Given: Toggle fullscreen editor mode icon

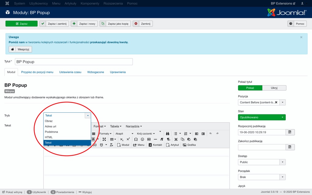Looking at the screenshot, I should tap(104, 139).
